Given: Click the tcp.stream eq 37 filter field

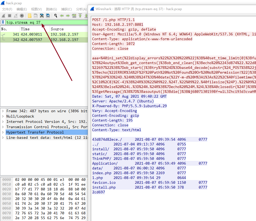Looking at the screenshot, I should 47,22.
